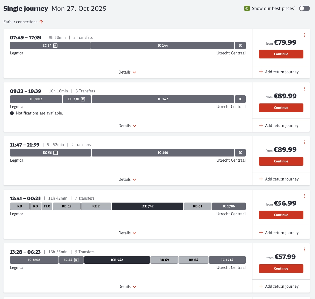The width and height of the screenshot is (315, 299).
Task: Select the ICE 742 train segment bar
Action: [x=147, y=206]
